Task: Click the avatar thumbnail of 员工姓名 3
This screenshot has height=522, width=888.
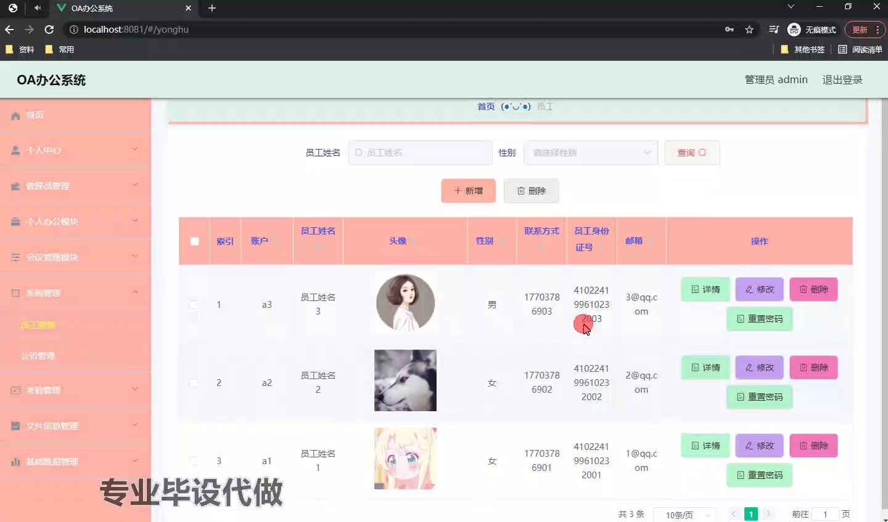Action: tap(406, 303)
